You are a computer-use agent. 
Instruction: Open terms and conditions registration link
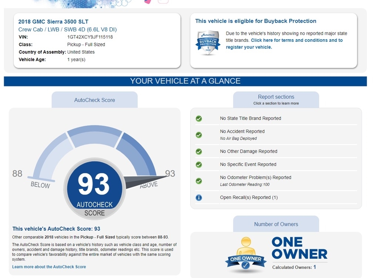coord(284,44)
